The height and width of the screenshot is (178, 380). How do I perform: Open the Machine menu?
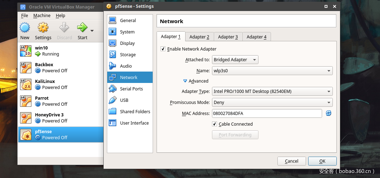42,16
